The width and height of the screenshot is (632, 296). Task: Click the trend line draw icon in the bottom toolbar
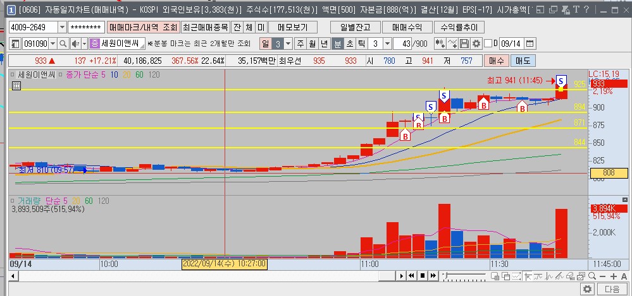pos(559,276)
